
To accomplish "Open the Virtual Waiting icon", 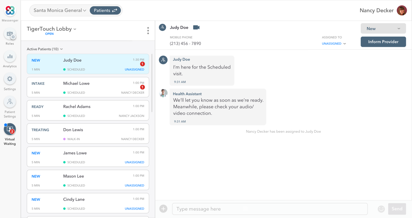I will click(x=10, y=129).
